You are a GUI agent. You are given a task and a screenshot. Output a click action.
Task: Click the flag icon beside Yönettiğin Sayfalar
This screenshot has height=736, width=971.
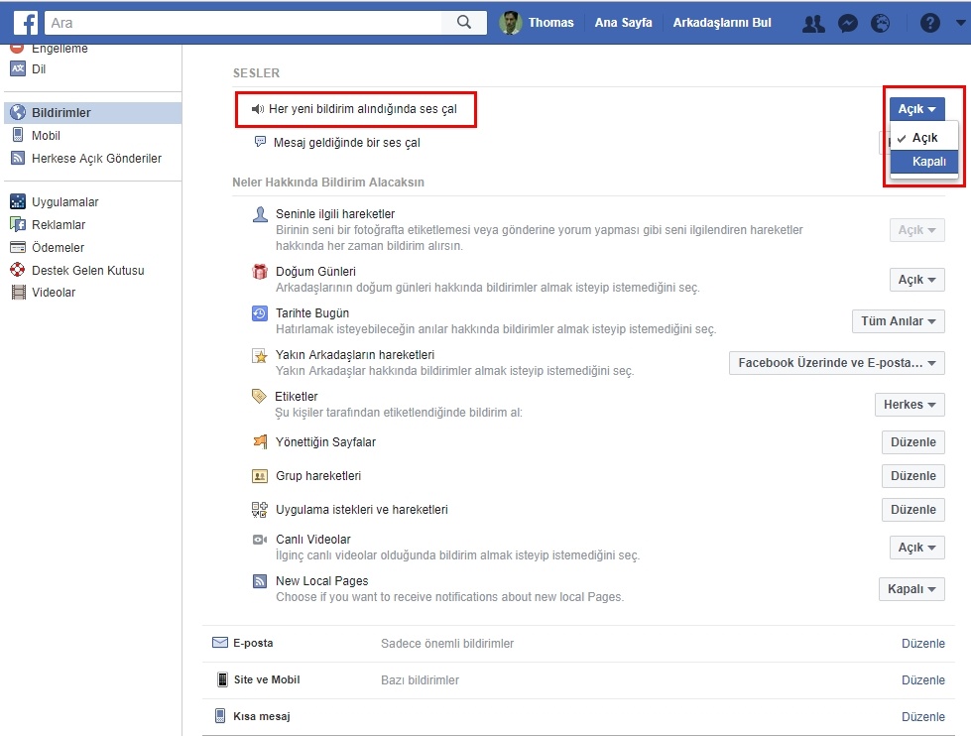tap(260, 441)
